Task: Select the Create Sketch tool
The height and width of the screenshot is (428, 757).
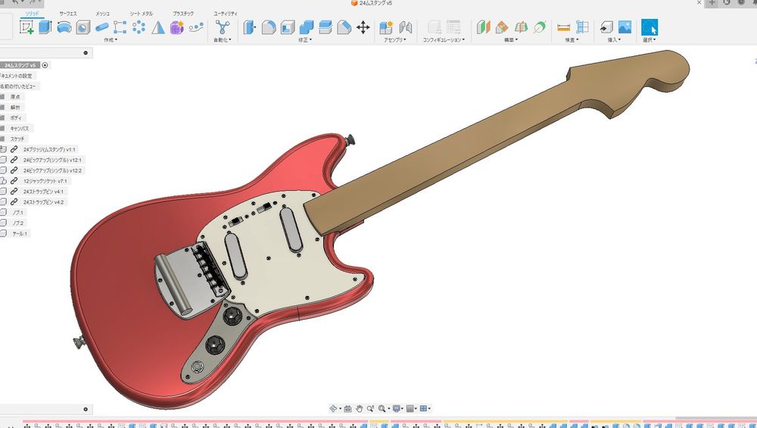Action: [x=26, y=27]
